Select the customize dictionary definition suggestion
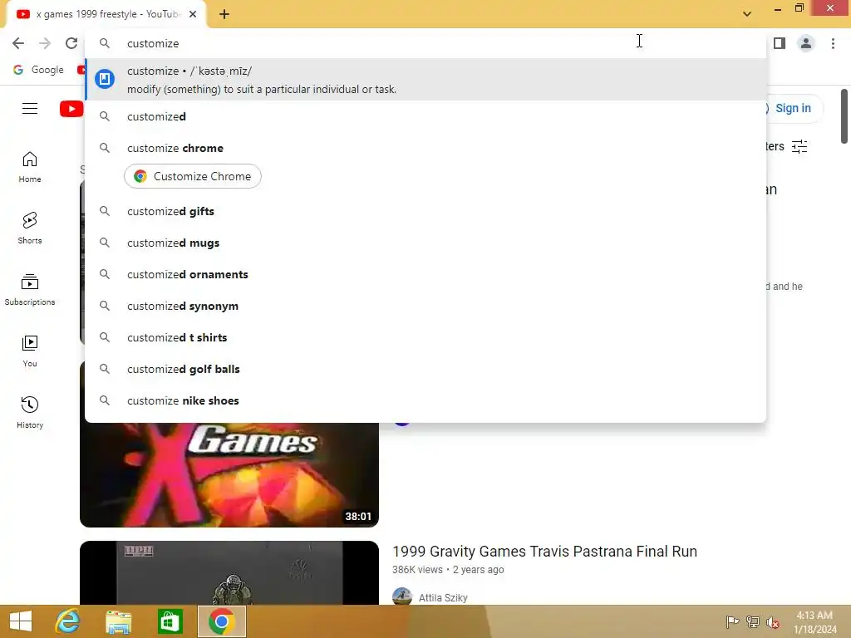Viewport: 851px width, 638px height. coord(426,79)
